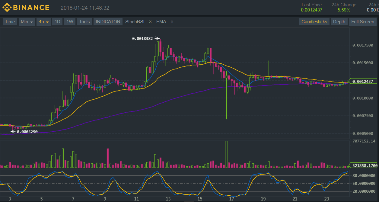Switch to Candlesticks chart view
The width and height of the screenshot is (379, 202).
coord(314,22)
